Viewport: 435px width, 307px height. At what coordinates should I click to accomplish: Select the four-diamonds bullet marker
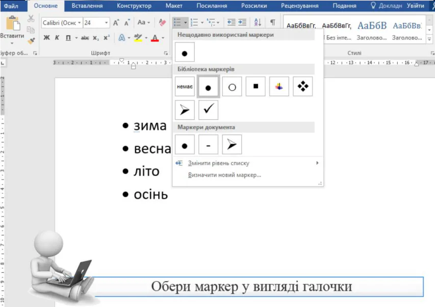[303, 87]
